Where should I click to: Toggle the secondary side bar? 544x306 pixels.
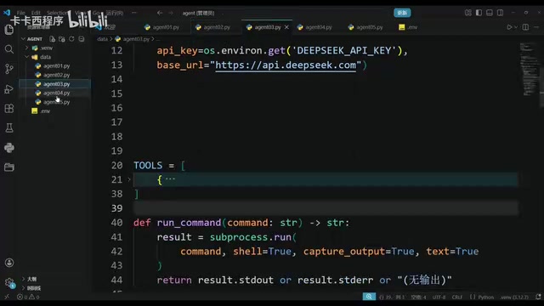coord(500,13)
